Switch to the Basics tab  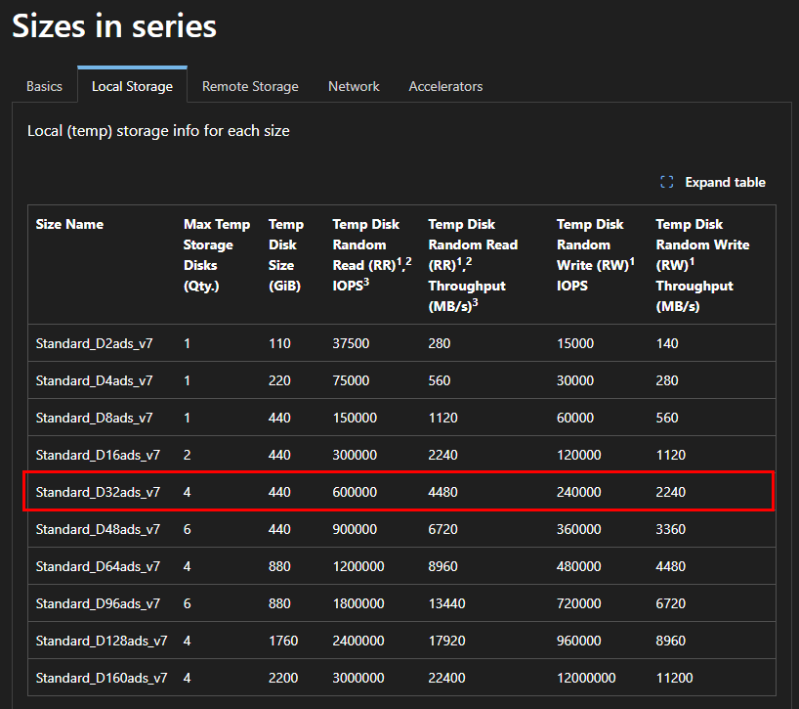(x=44, y=86)
